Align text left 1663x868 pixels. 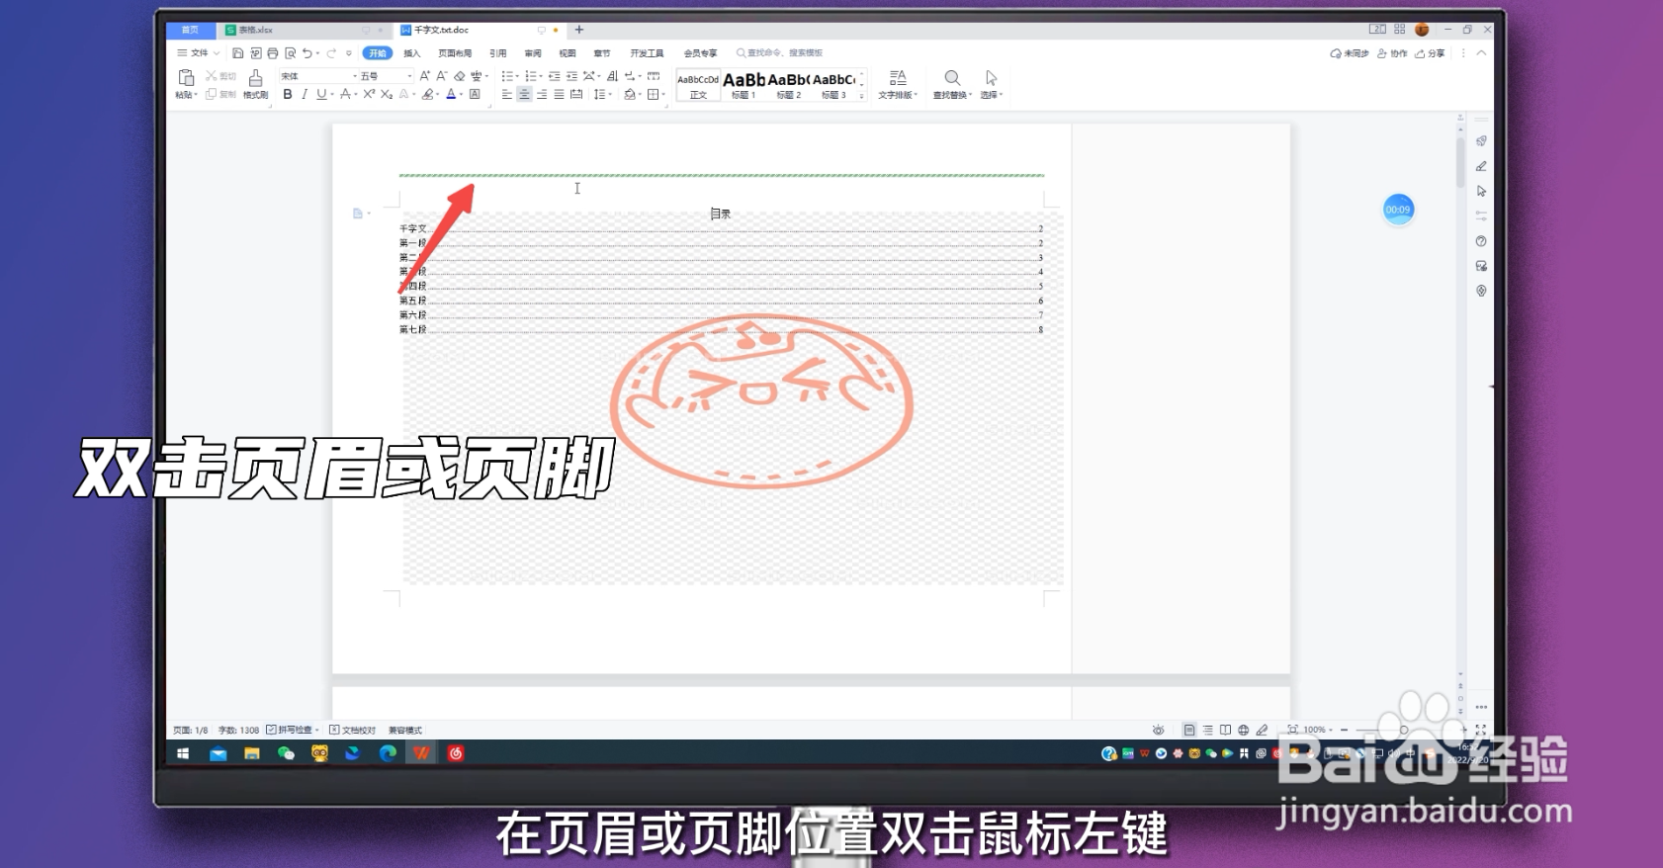coord(507,95)
